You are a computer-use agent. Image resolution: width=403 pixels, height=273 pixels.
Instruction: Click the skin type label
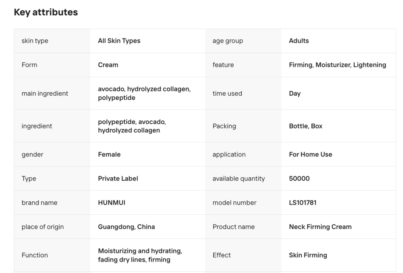point(35,41)
